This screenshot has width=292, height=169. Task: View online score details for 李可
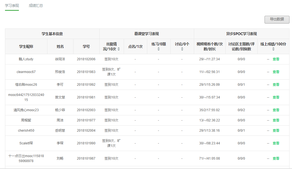pyautogui.click(x=276, y=85)
